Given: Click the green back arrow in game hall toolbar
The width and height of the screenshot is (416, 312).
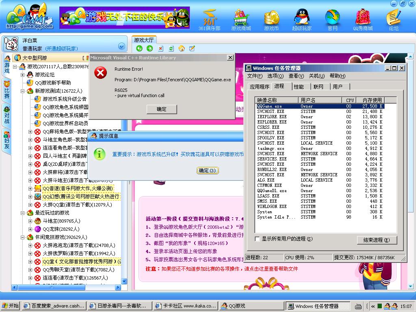Looking at the screenshot, I should point(139,48).
